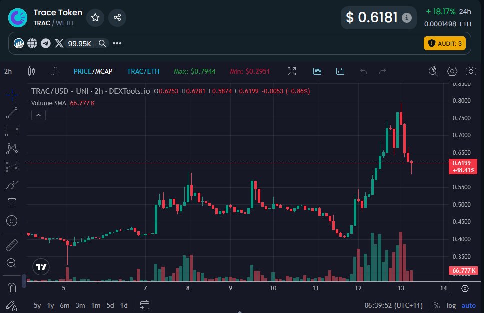Toggle log scale
Screen dimensions: 484x313
[451, 305]
